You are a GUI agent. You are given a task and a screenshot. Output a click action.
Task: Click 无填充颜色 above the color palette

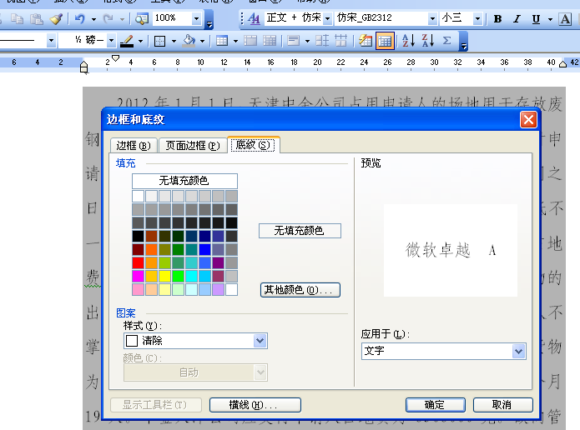click(x=184, y=181)
